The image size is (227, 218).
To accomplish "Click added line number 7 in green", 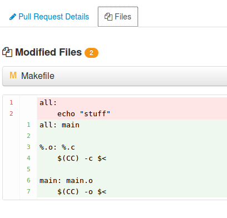I will coord(28,191).
